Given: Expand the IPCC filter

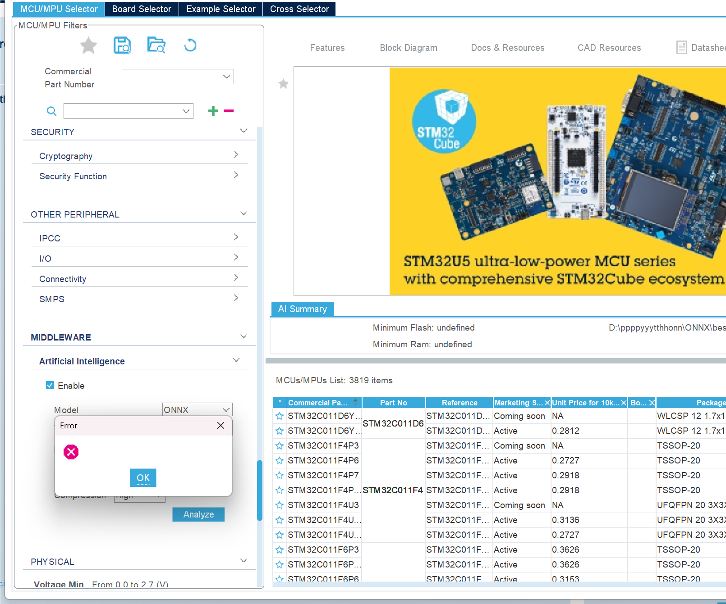Looking at the screenshot, I should (x=236, y=237).
